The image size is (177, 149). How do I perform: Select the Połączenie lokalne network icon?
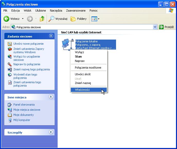[68, 44]
